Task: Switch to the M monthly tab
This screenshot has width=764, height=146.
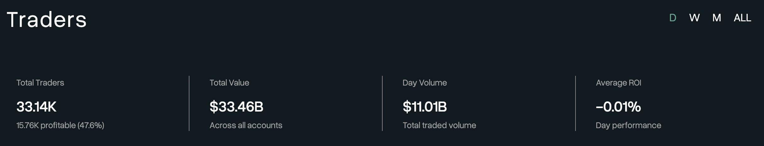Action: click(x=717, y=18)
